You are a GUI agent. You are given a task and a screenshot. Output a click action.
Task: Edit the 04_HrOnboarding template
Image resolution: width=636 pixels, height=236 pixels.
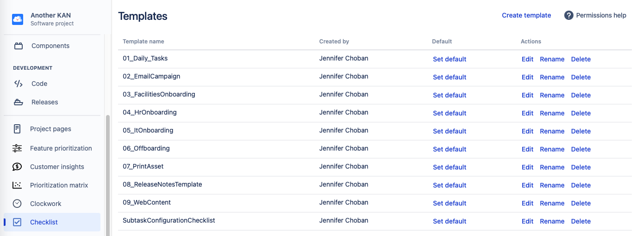[x=527, y=113]
